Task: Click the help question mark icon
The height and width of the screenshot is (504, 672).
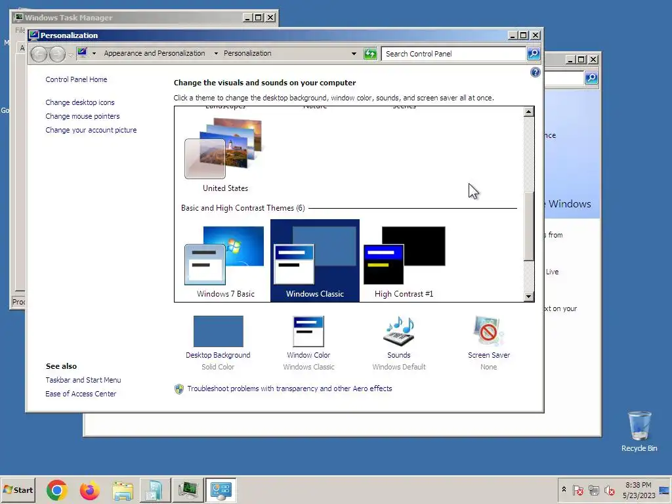Action: click(x=535, y=72)
